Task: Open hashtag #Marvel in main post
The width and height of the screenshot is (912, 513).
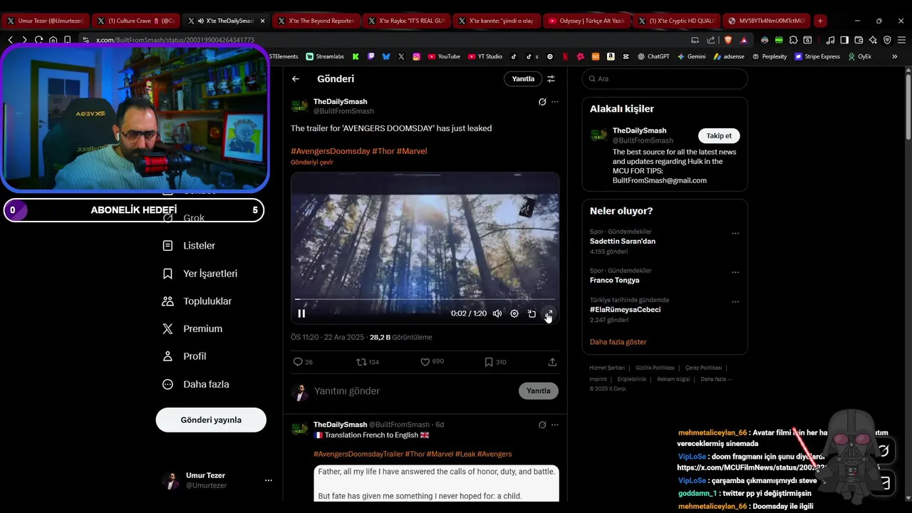Action: click(x=412, y=151)
